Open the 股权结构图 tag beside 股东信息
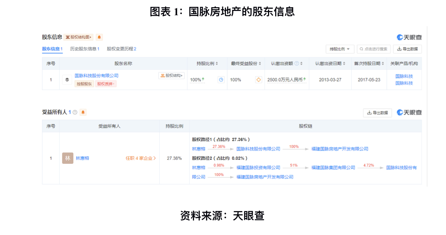 click(x=79, y=37)
